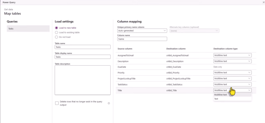Viewport: 265px width, 123px height.
Task: Click cr6b8_Description destination column
Action: click(x=175, y=61)
